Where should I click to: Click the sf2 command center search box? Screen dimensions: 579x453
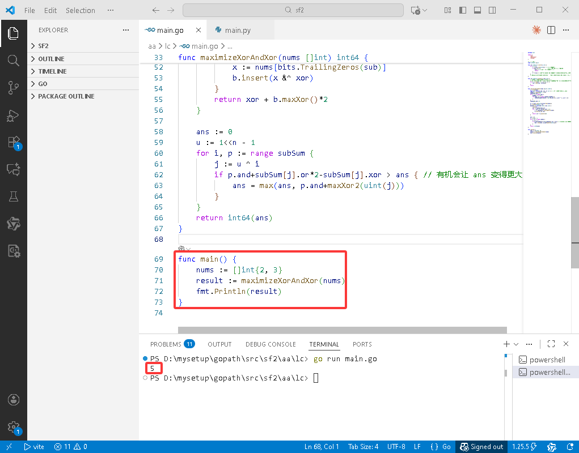[293, 10]
